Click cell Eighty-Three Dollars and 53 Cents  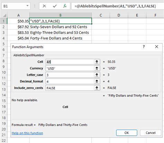[x=61, y=33]
